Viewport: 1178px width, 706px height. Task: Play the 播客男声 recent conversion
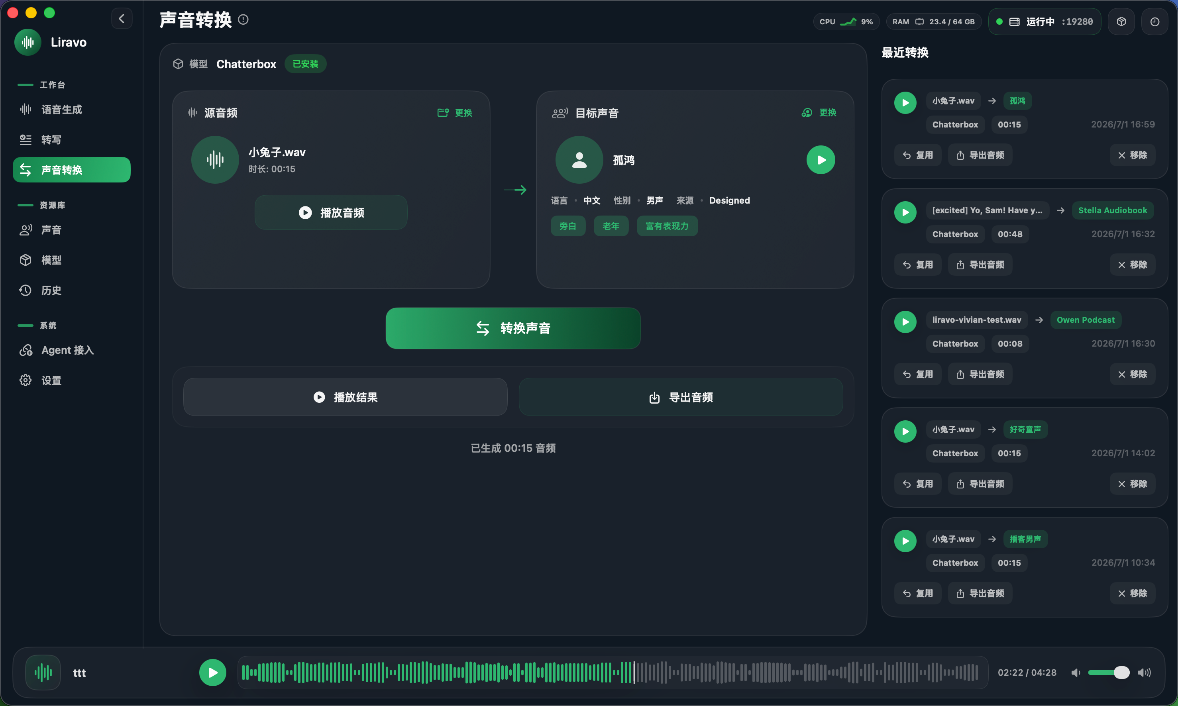[905, 541]
